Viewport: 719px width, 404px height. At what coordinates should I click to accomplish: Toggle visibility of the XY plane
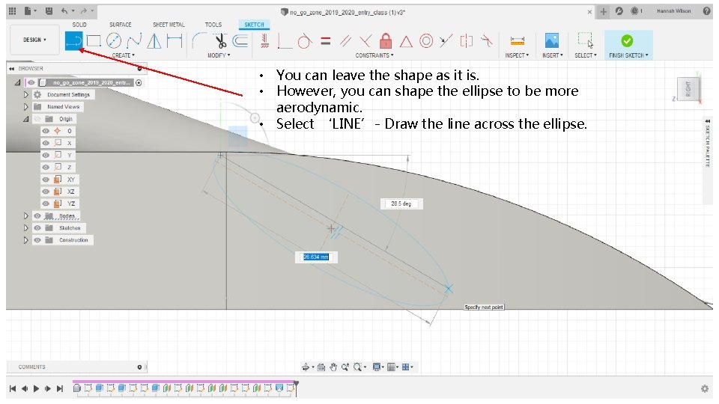point(46,180)
